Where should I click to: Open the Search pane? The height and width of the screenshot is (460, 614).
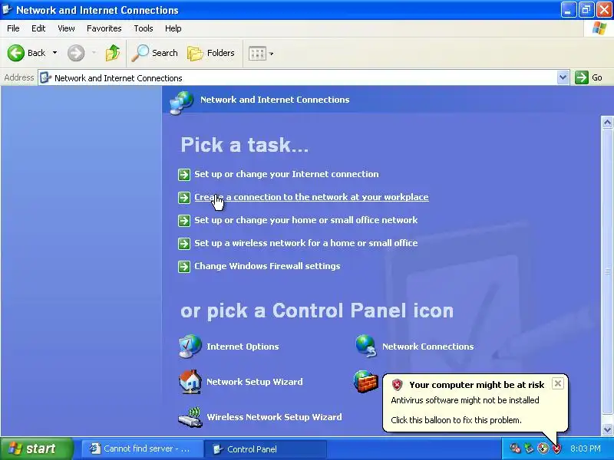[154, 53]
